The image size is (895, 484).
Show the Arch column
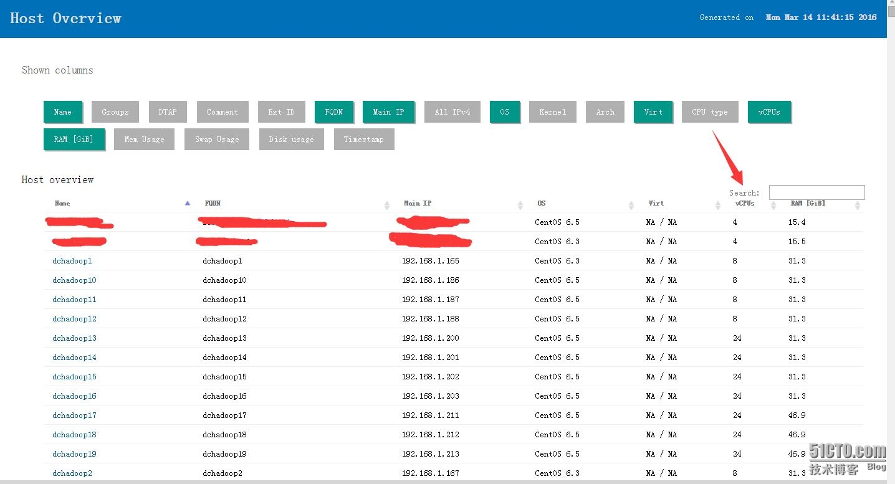point(605,112)
